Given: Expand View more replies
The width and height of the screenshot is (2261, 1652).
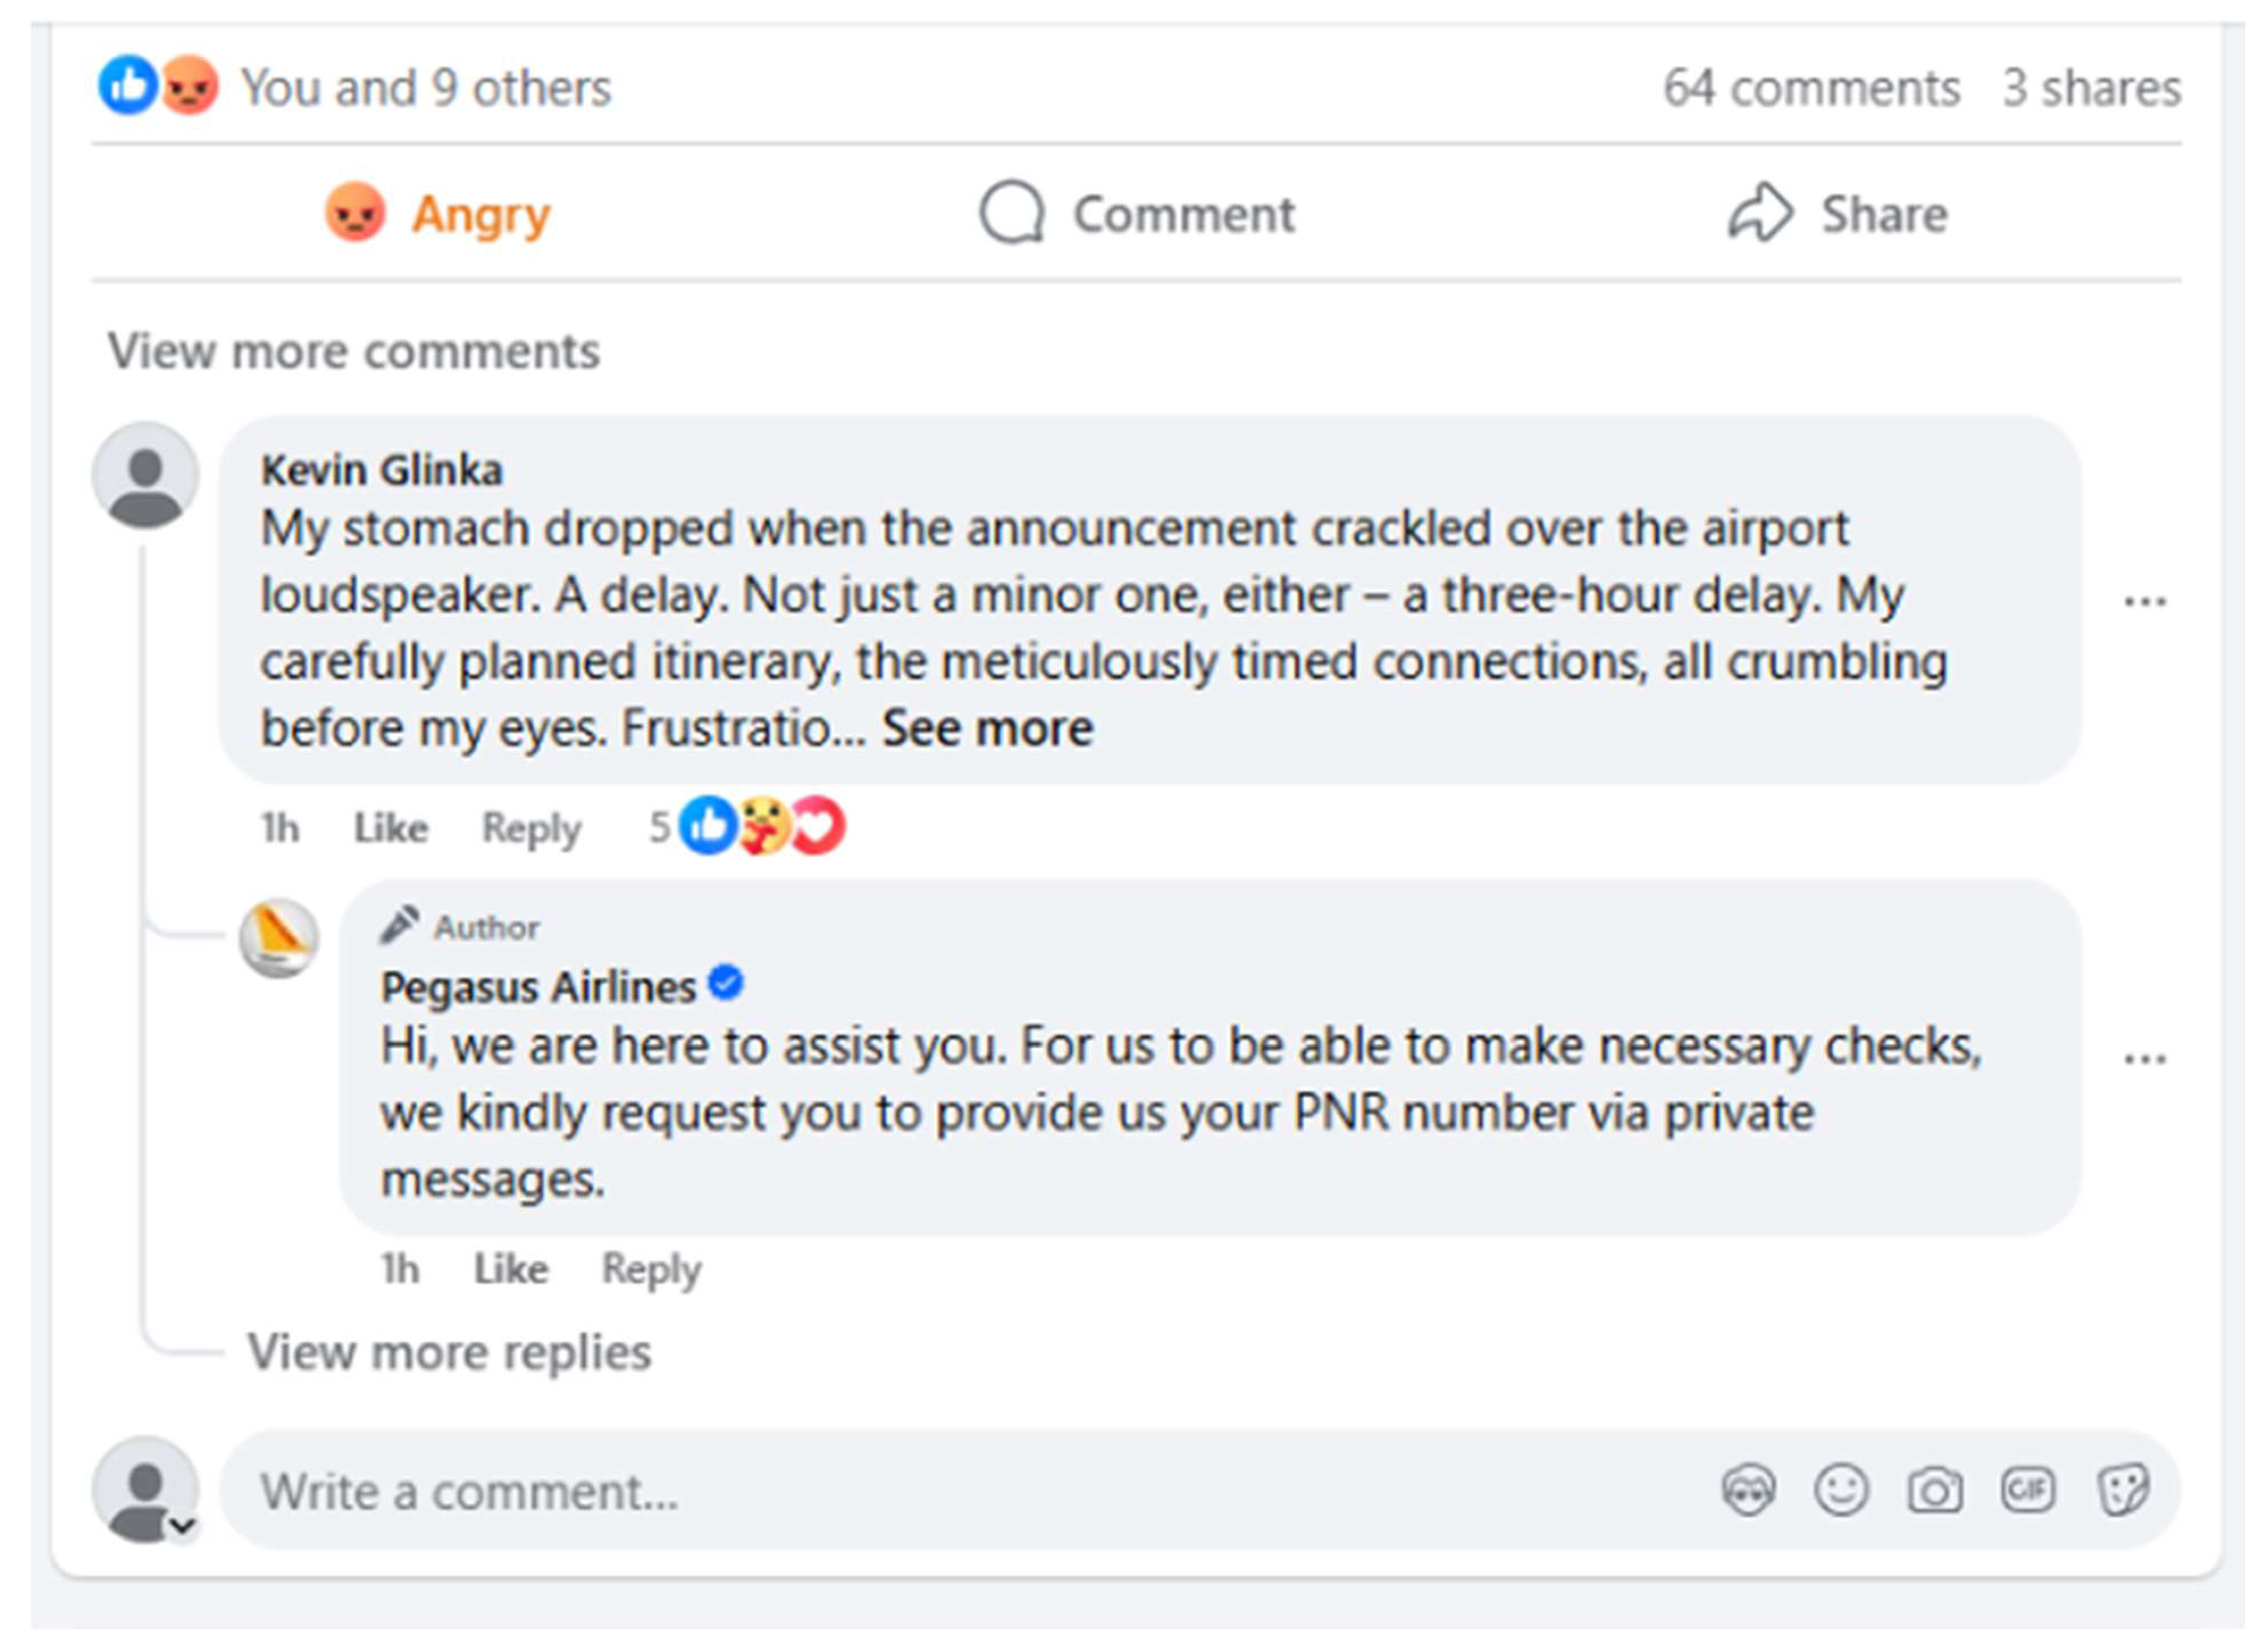Looking at the screenshot, I should click(449, 1353).
